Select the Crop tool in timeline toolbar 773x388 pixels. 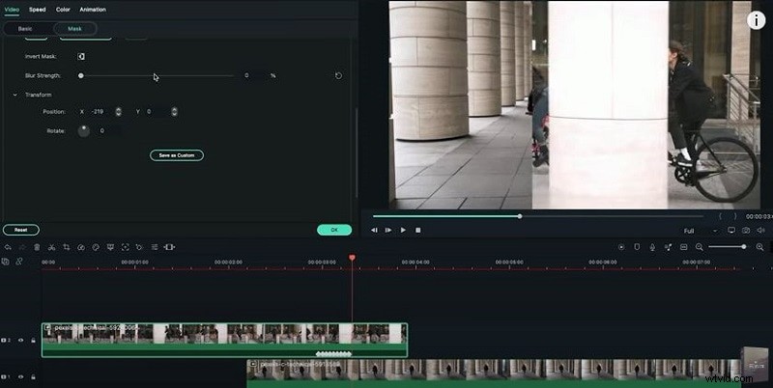coord(66,247)
